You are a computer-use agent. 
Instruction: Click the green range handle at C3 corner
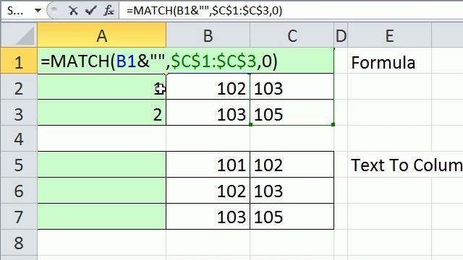click(333, 125)
